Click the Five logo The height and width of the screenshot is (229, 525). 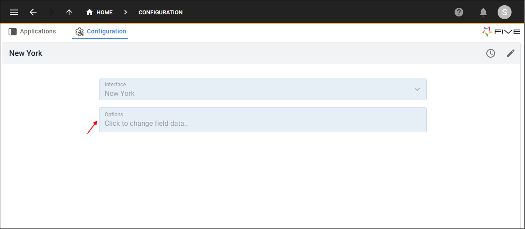pos(501,31)
